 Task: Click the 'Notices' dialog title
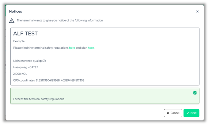[15, 12]
